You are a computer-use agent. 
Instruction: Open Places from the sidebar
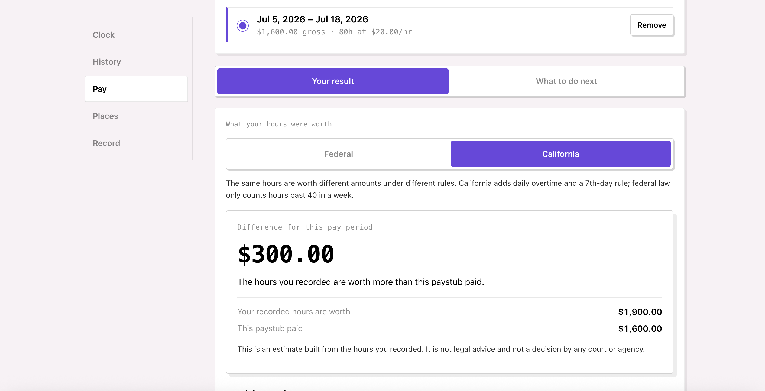coord(105,116)
